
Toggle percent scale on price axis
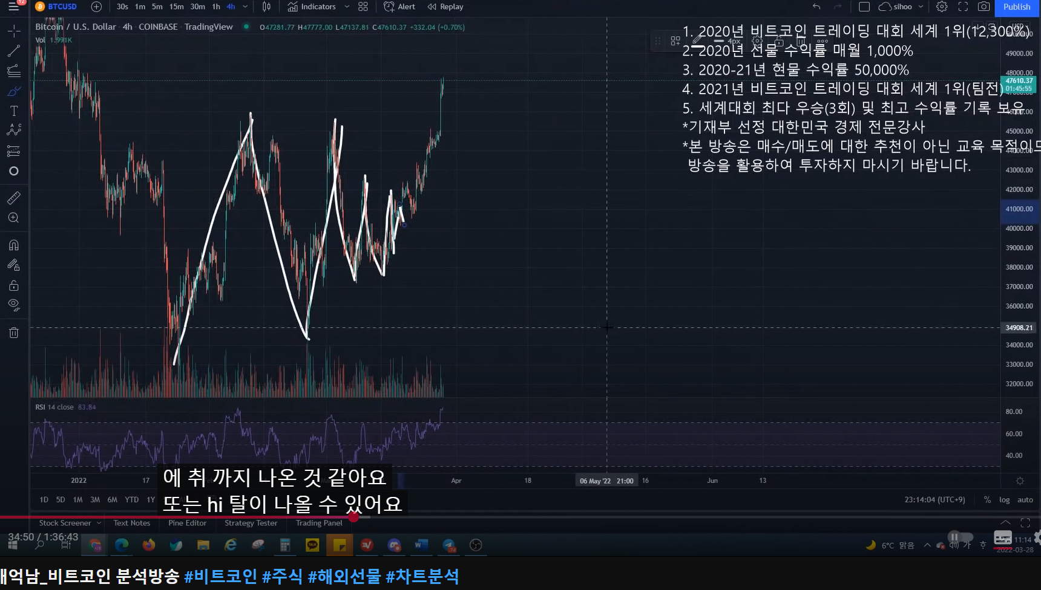click(x=987, y=500)
